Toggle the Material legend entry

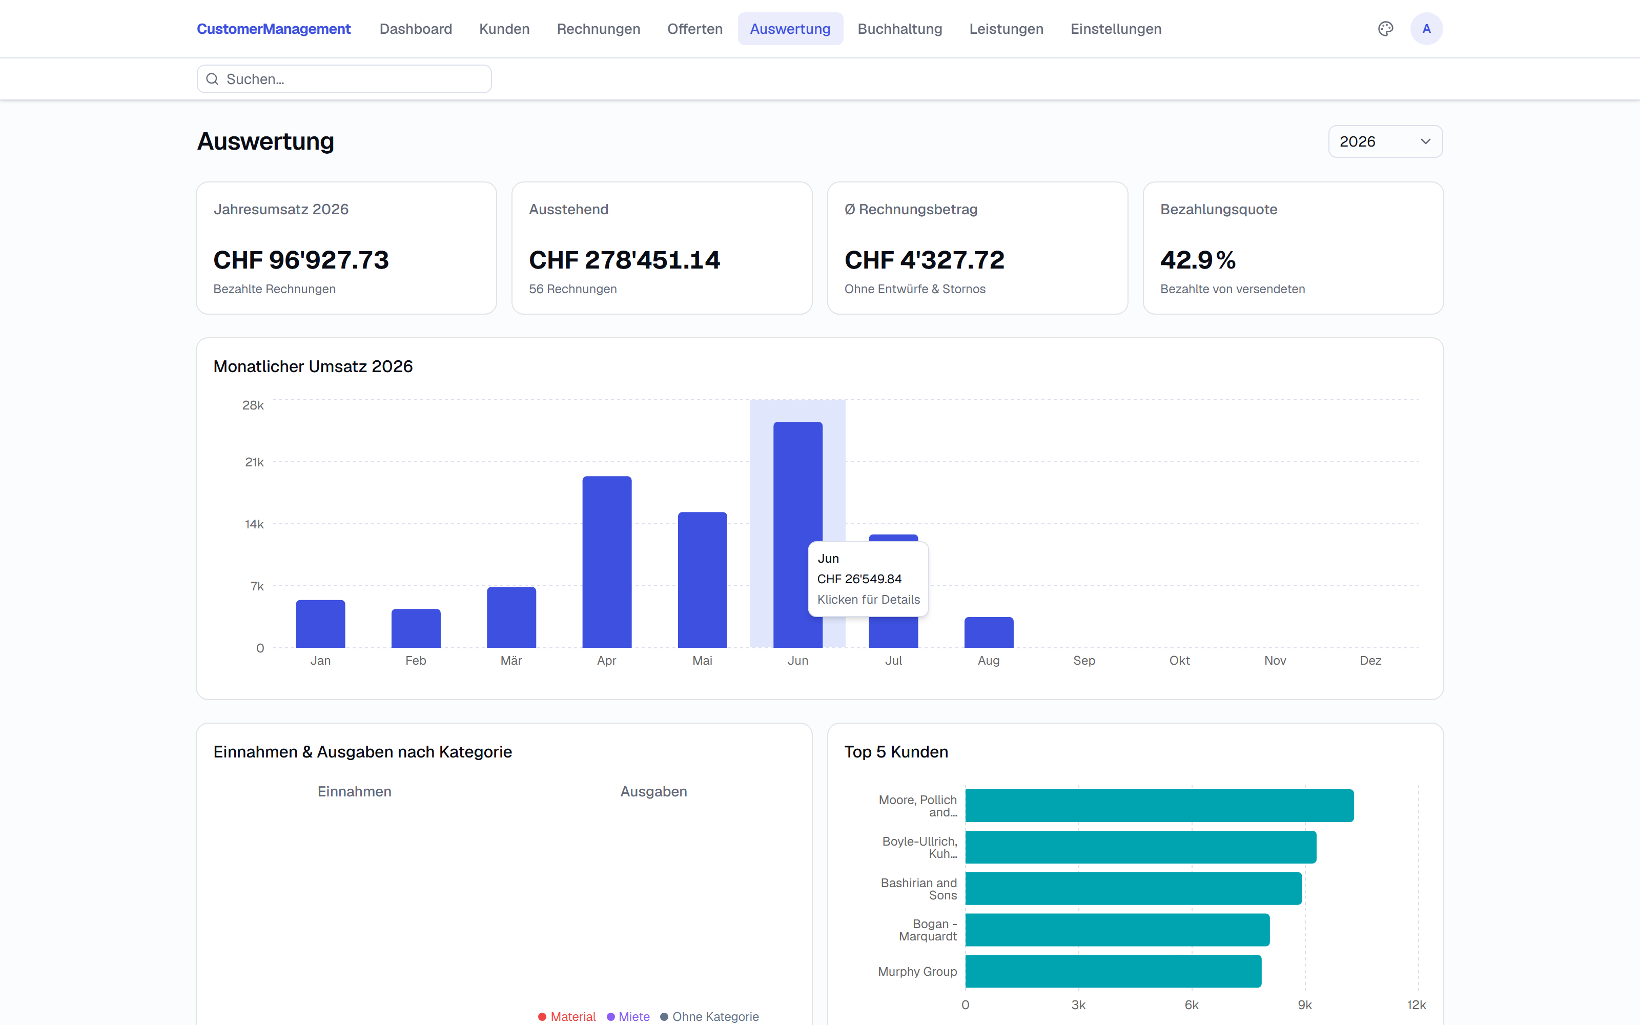(x=566, y=1016)
